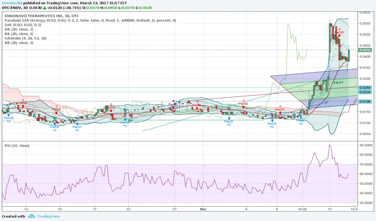Select the OTC:ENDV, 30 symbol text
Viewport: 376px width, 221px height.
pyautogui.click(x=15, y=8)
